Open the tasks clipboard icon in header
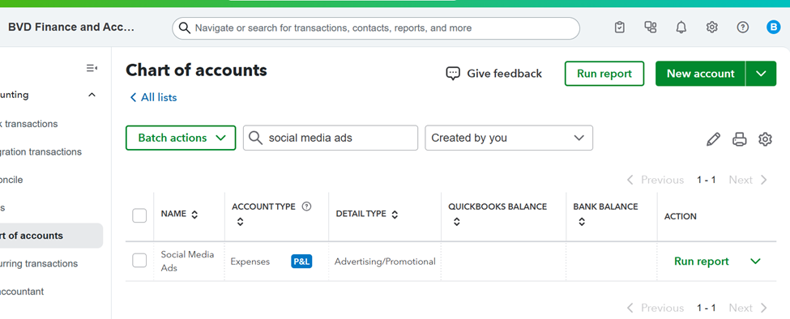 [x=620, y=28]
